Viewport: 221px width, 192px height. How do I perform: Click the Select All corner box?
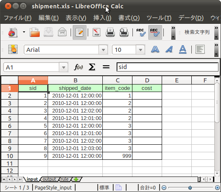click(10, 80)
